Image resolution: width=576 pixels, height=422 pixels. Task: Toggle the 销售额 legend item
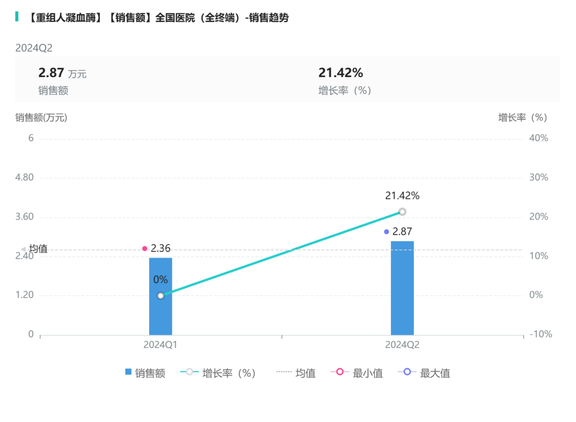coord(145,373)
